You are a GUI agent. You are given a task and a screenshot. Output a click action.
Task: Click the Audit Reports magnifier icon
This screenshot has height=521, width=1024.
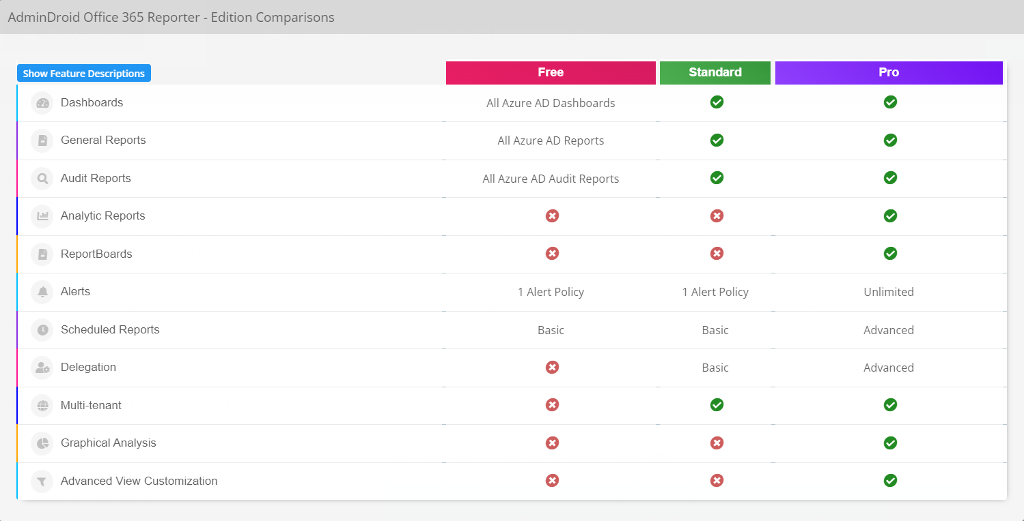[42, 179]
